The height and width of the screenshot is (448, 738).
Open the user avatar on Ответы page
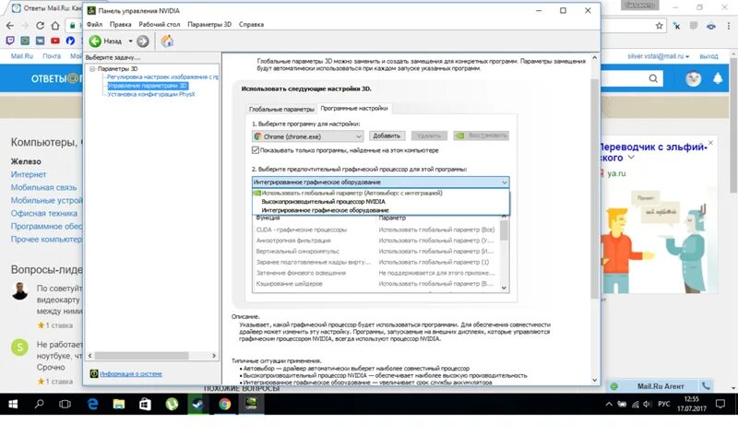[694, 78]
